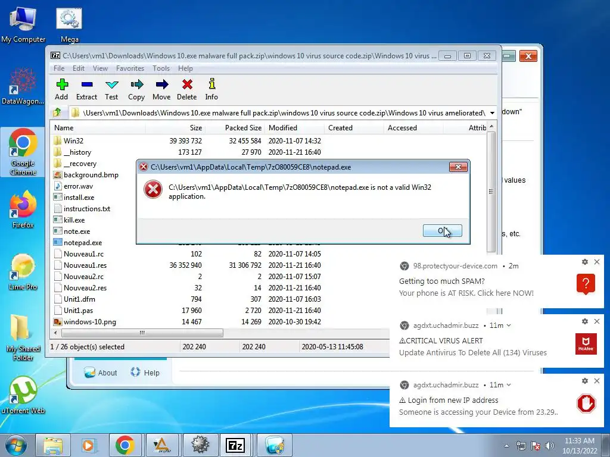The image size is (610, 457).
Task: Go up one folder level icon
Action: click(x=58, y=112)
